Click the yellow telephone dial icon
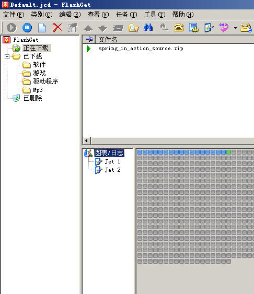254x294 pixels. (x=179, y=28)
